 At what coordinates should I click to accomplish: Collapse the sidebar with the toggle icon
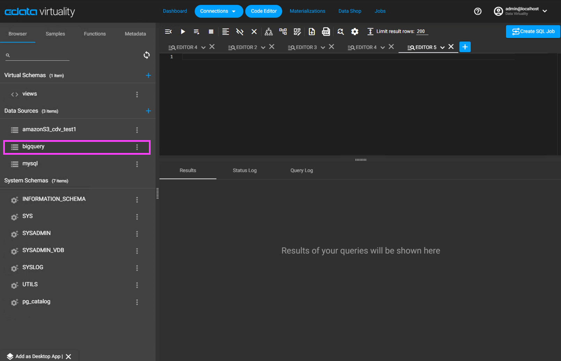168,32
